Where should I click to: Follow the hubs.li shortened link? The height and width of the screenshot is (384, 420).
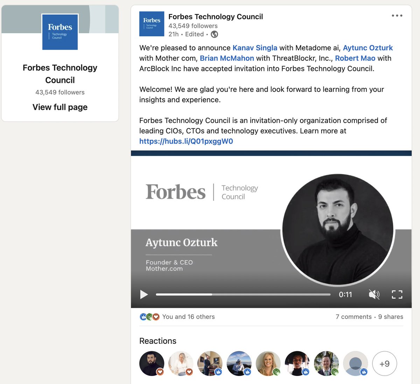pyautogui.click(x=186, y=141)
